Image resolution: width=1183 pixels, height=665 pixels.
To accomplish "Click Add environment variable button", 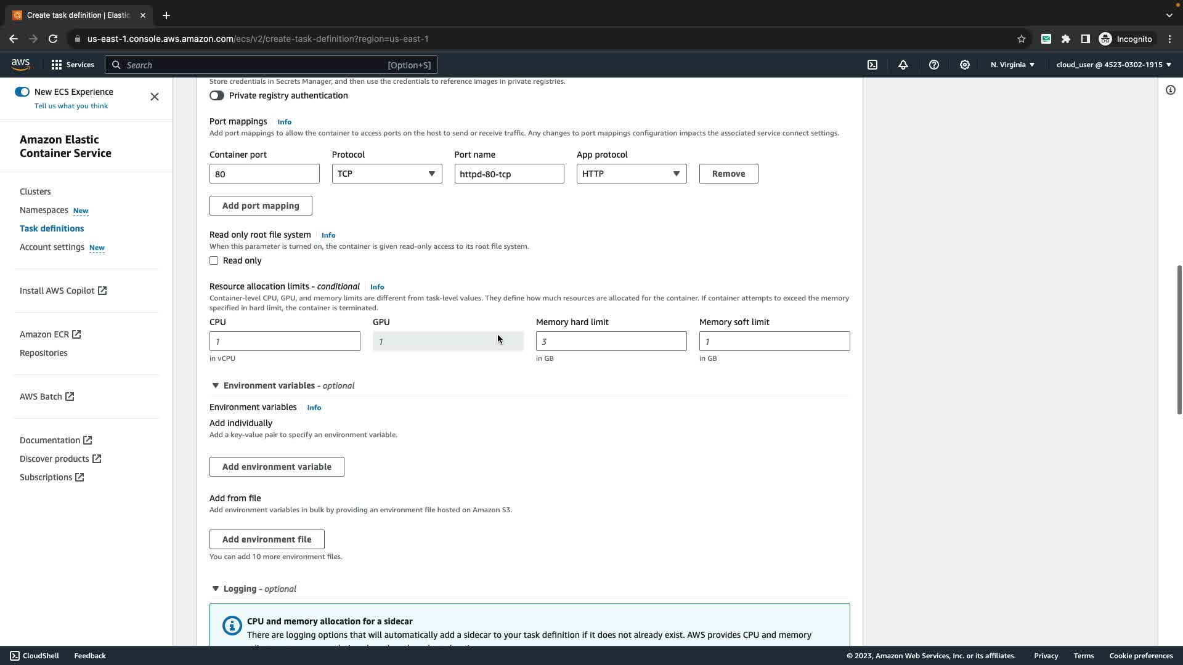I will tap(277, 467).
